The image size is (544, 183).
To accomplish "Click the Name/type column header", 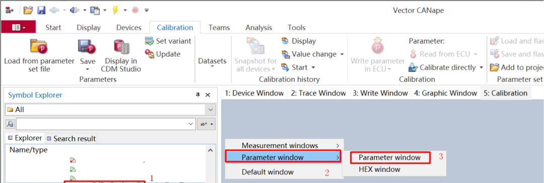I will click(x=28, y=150).
